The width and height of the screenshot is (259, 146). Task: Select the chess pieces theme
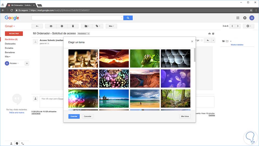click(83, 58)
